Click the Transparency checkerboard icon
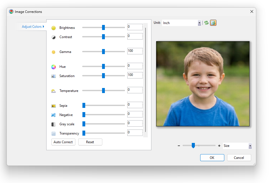Screen dimensions: 270x183 (x=53, y=133)
